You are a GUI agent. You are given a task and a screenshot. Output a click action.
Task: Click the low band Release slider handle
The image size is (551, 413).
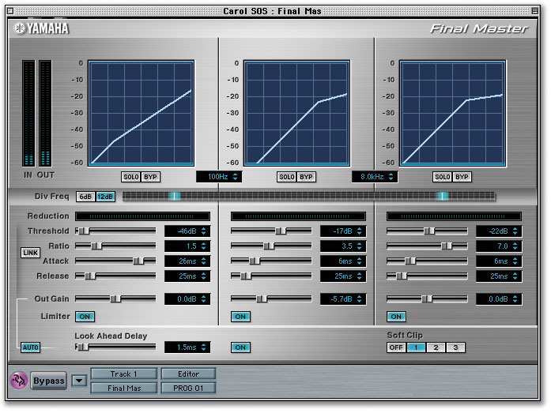[90, 276]
